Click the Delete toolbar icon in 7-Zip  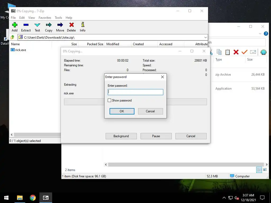(x=71, y=27)
